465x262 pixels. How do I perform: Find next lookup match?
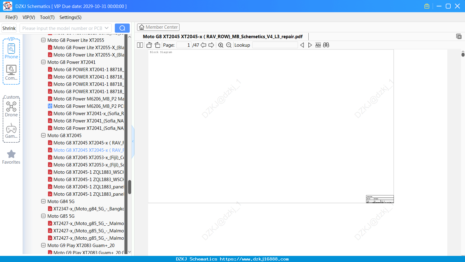310,45
